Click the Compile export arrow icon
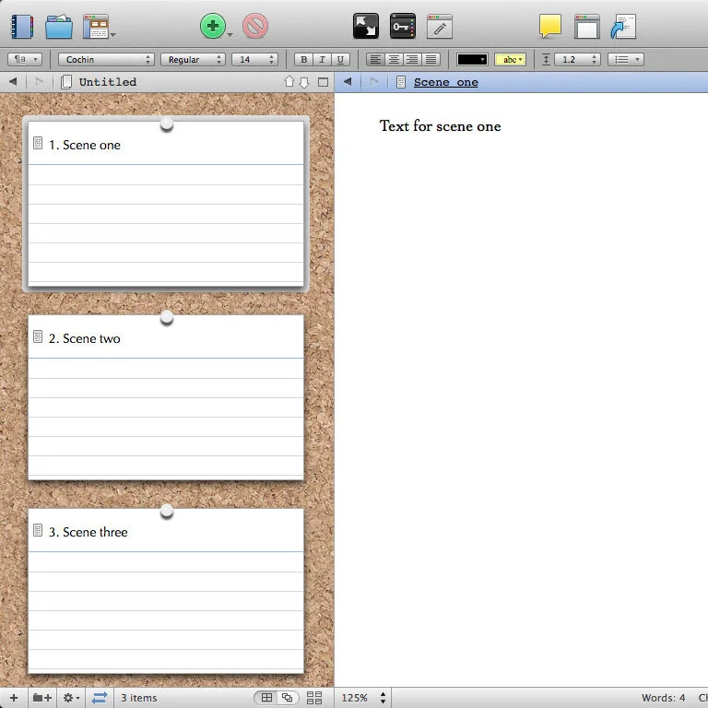Viewport: 708px width, 708px height. 623,26
